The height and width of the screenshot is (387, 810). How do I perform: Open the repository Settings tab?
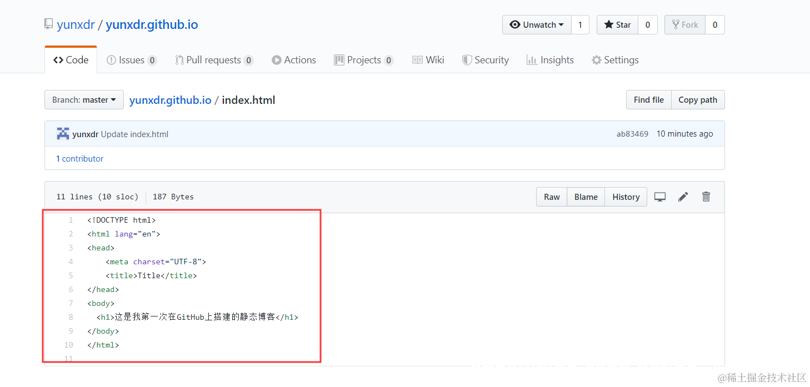[x=615, y=60]
